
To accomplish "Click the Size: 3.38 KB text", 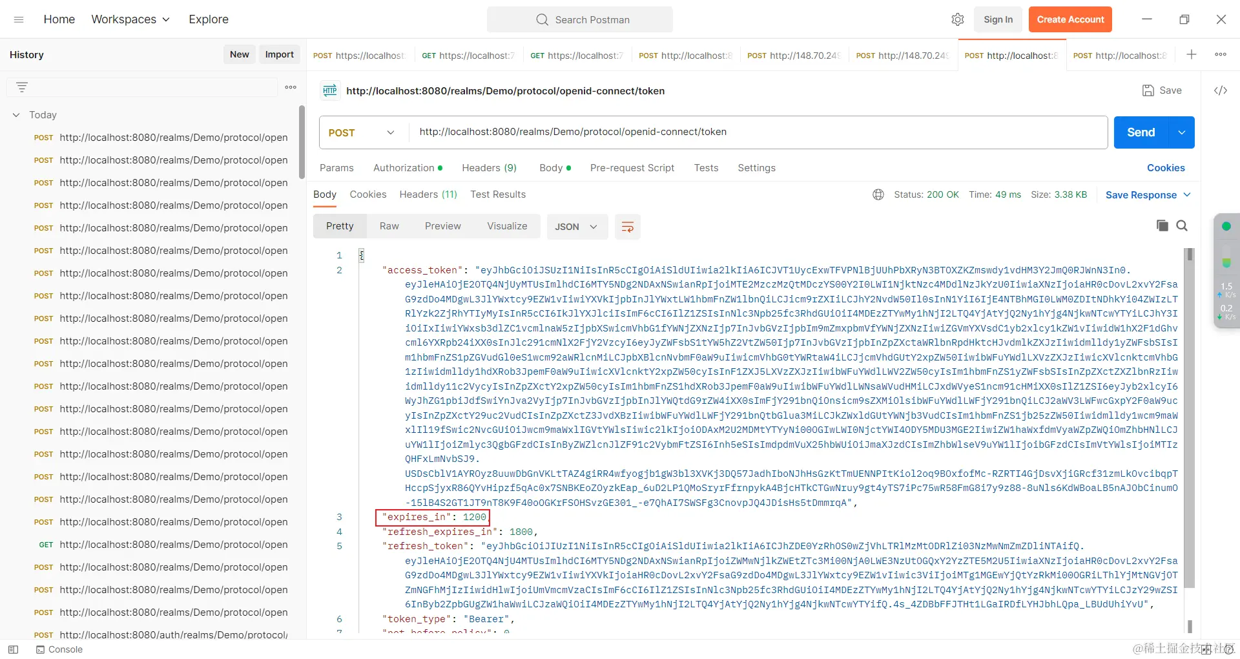I will tap(1059, 194).
